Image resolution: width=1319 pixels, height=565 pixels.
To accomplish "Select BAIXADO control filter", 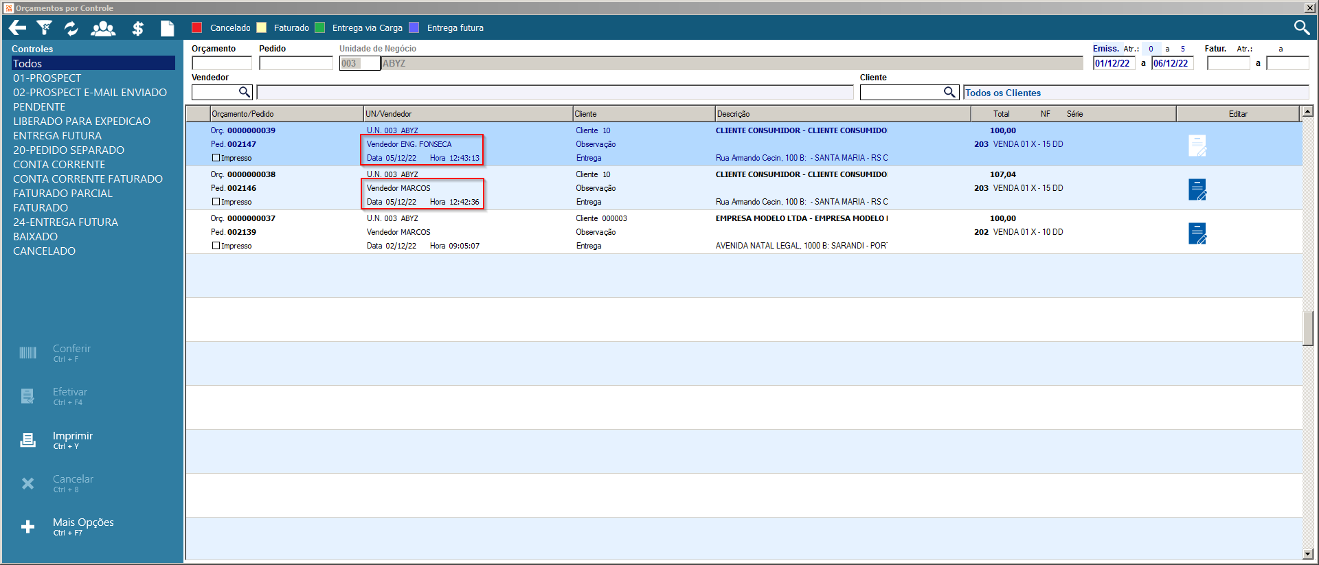I will tap(35, 237).
